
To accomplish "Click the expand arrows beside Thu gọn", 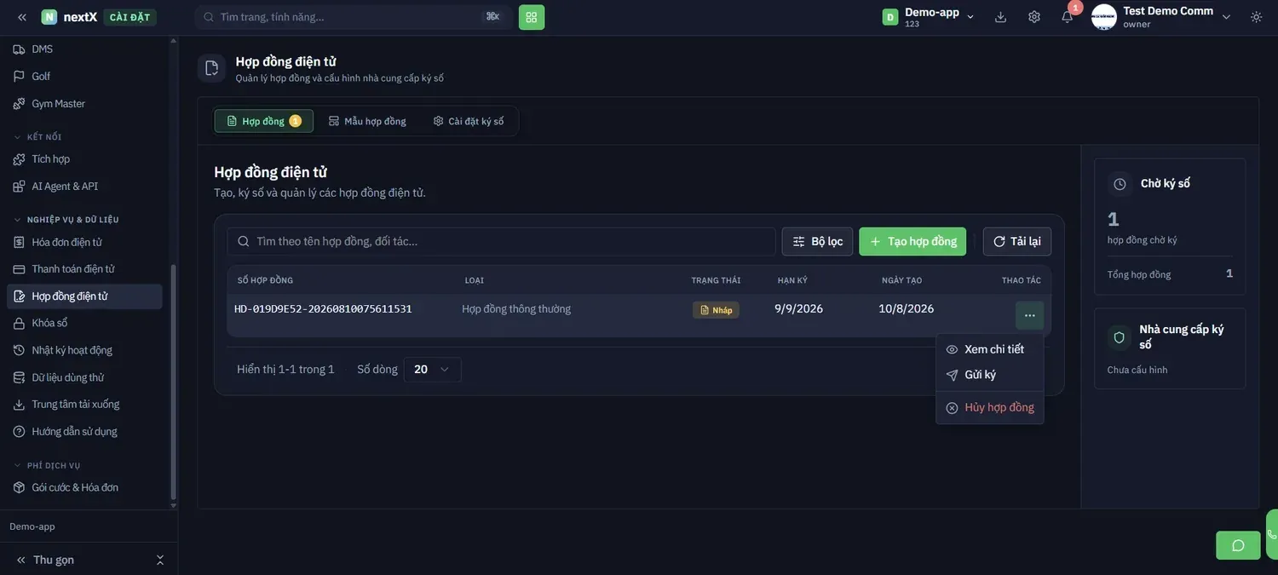I will (x=159, y=560).
